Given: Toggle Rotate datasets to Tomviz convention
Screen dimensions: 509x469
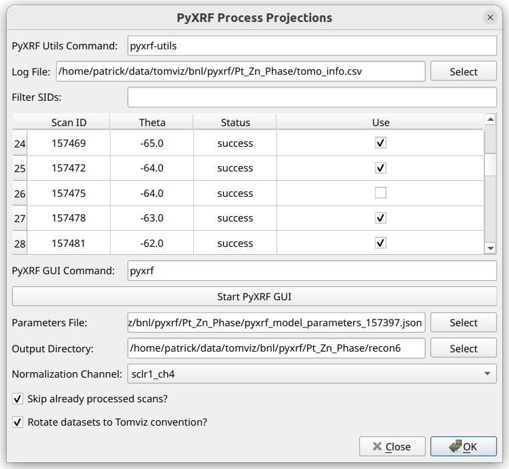Looking at the screenshot, I should 17,422.
